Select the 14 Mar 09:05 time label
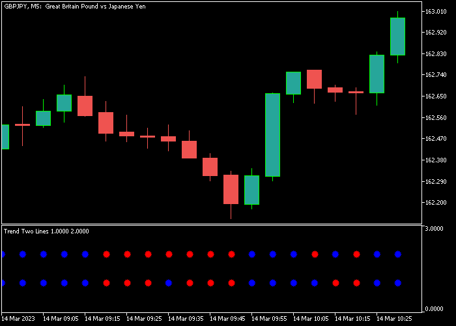Screen dimensions: 456x326 61,319
